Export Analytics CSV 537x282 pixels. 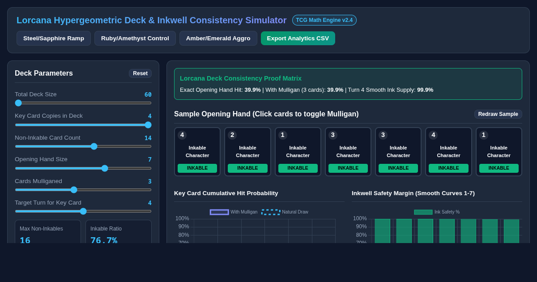point(298,38)
